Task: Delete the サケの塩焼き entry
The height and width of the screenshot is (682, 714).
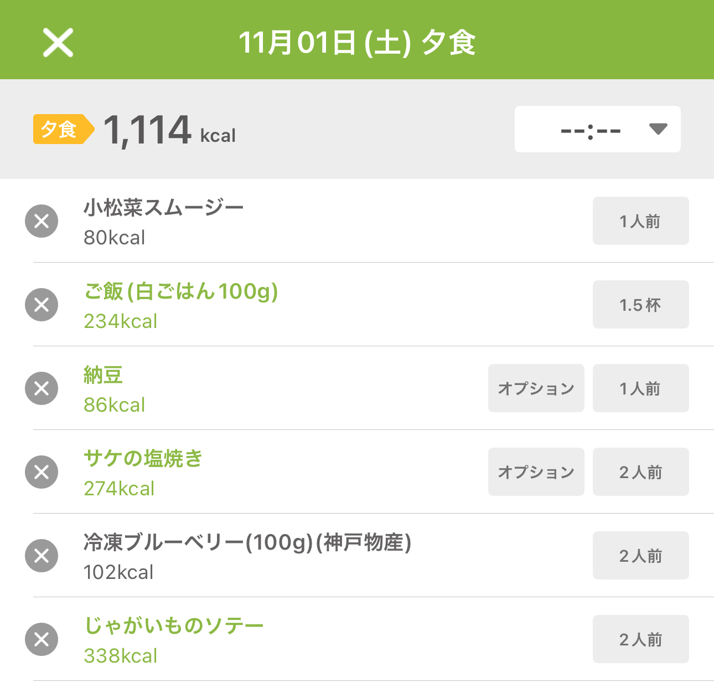Action: click(42, 472)
